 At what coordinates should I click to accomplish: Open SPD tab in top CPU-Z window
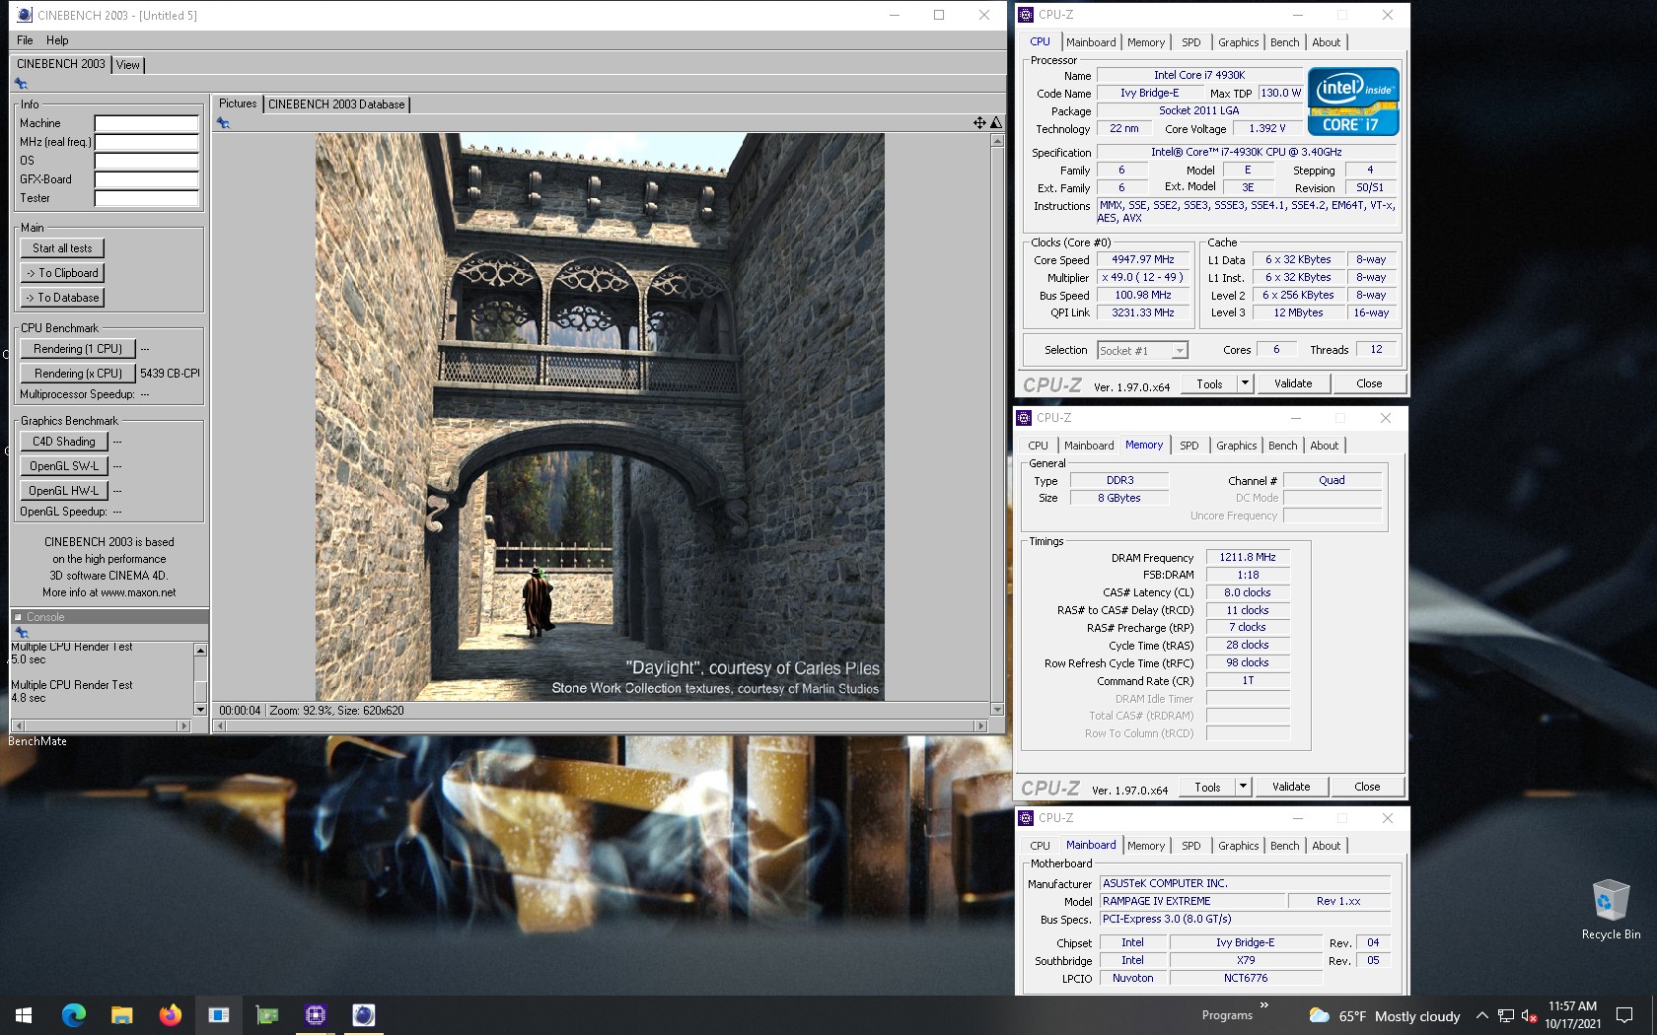[1191, 42]
